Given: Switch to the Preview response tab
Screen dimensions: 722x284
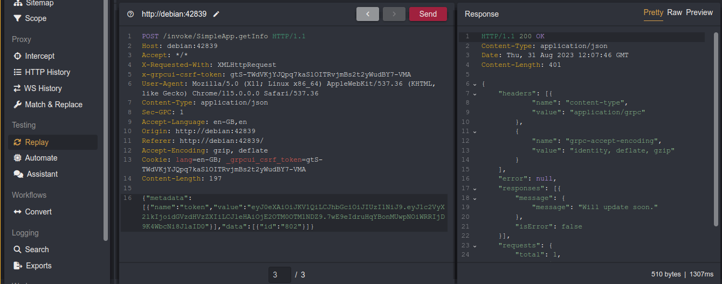Looking at the screenshot, I should click(699, 12).
